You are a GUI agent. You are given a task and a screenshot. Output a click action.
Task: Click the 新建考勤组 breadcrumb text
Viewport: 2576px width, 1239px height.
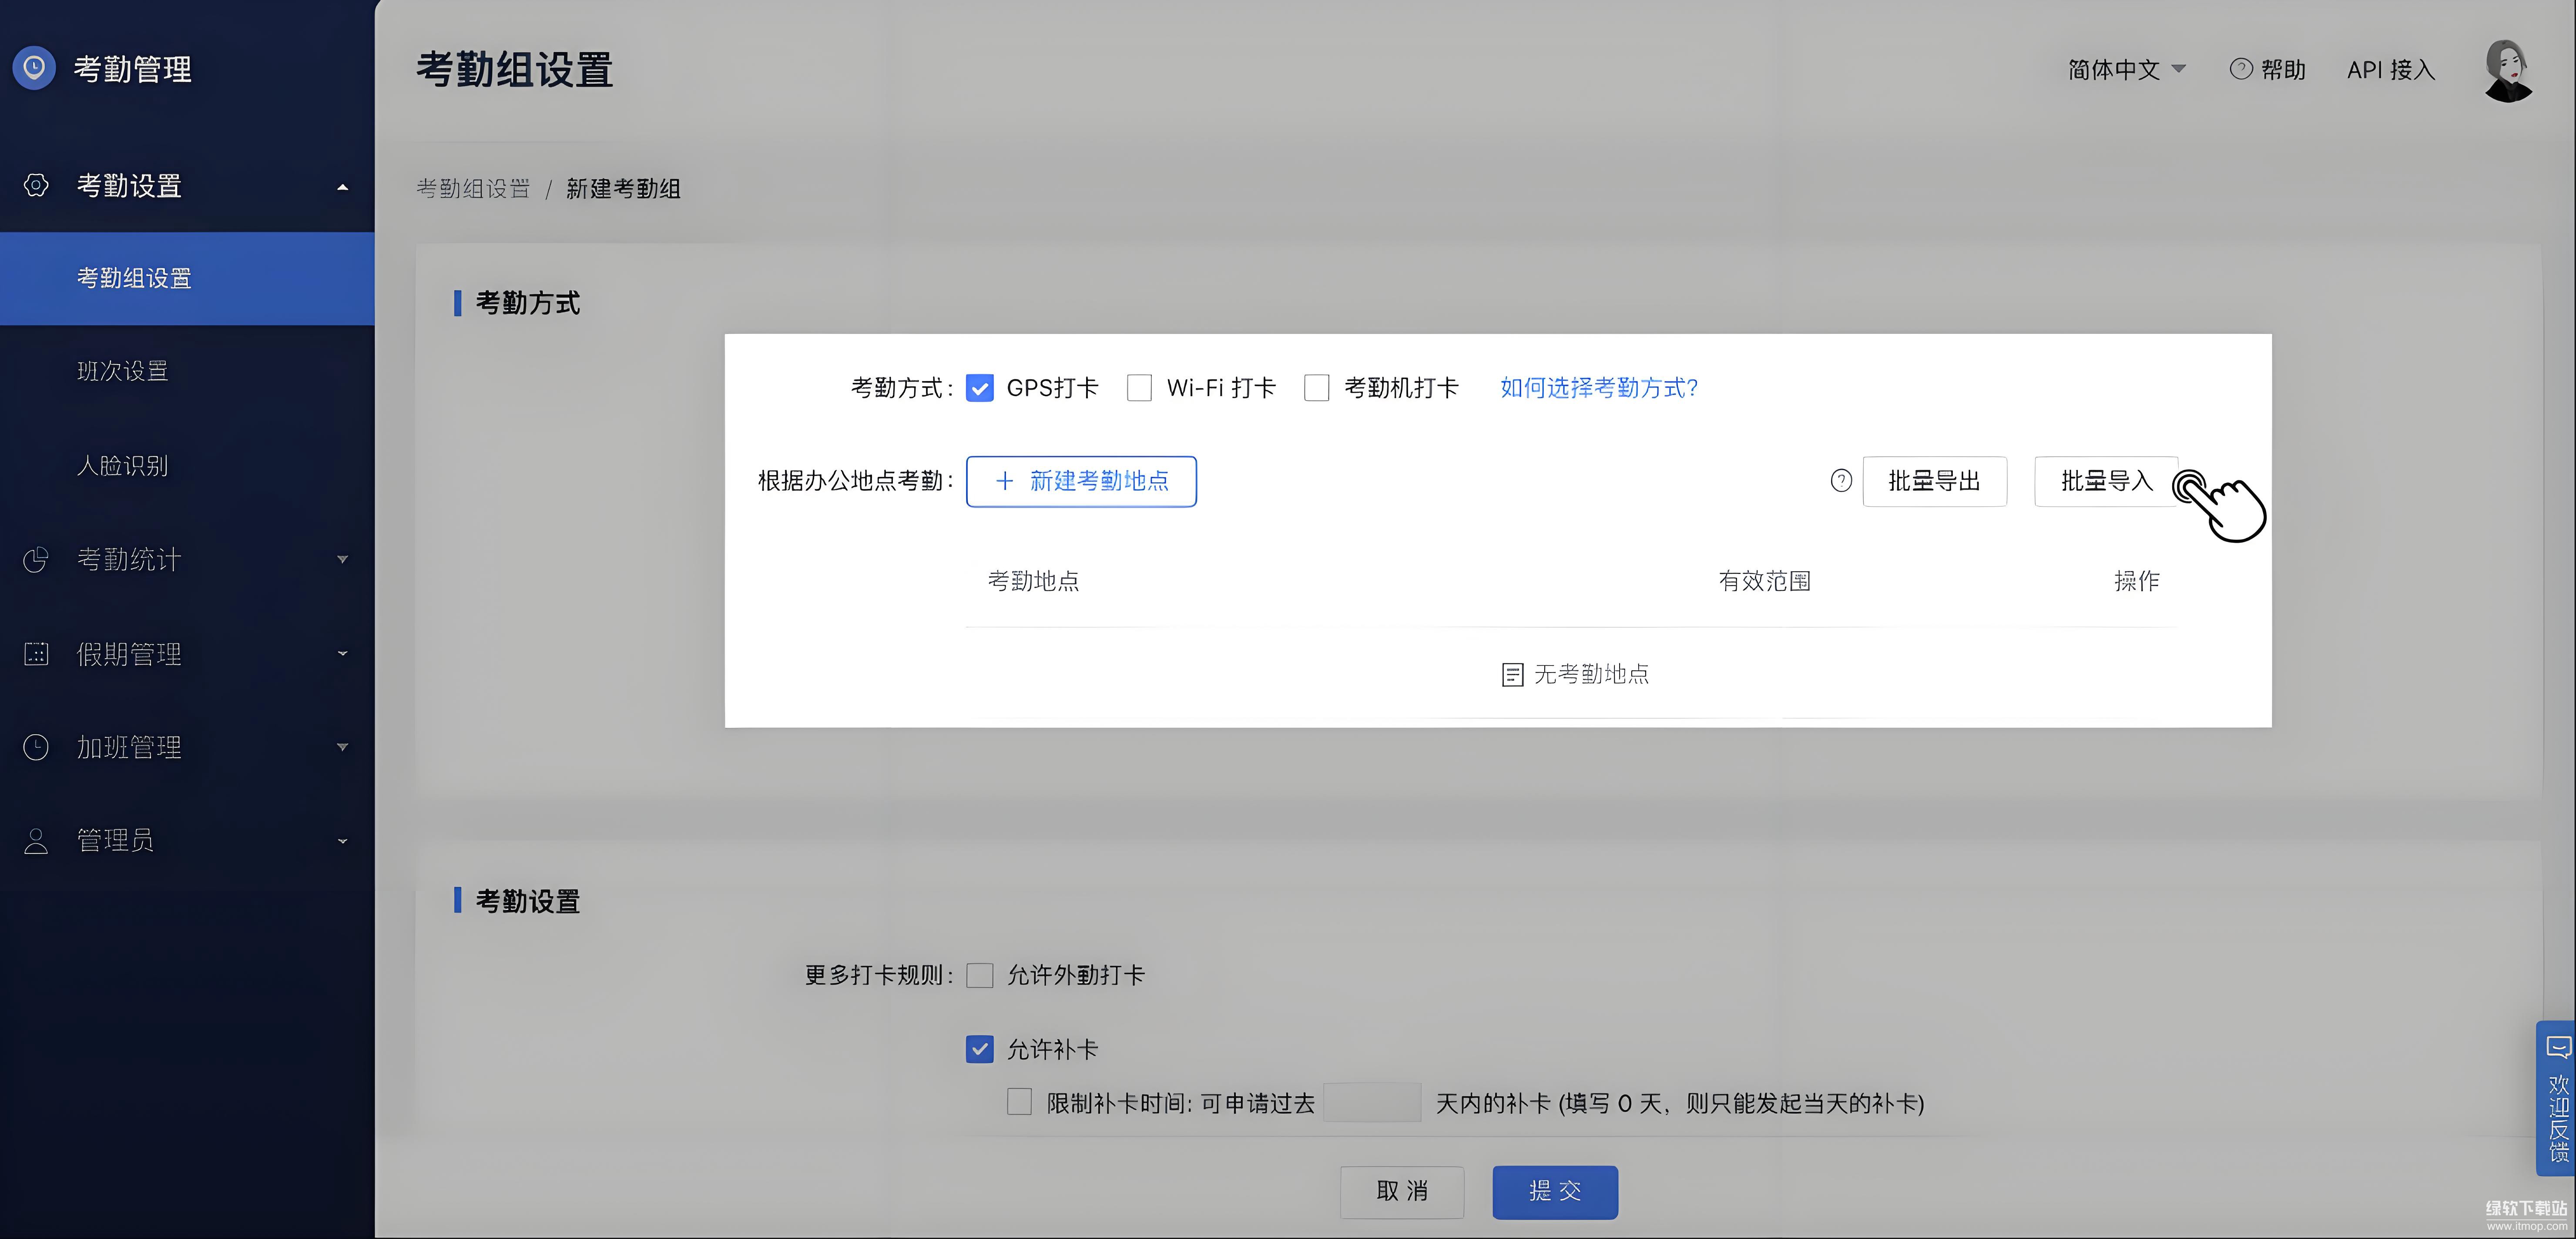(623, 188)
